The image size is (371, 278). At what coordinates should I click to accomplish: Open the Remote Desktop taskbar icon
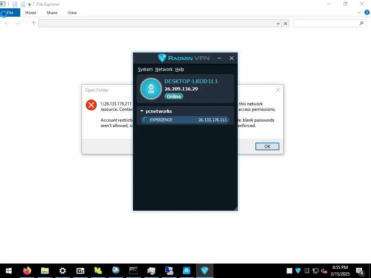click(x=169, y=271)
